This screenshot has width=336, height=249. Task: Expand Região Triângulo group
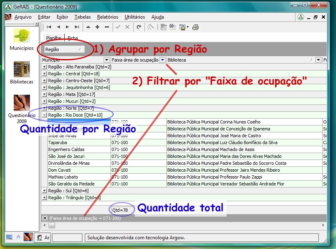click(x=44, y=197)
